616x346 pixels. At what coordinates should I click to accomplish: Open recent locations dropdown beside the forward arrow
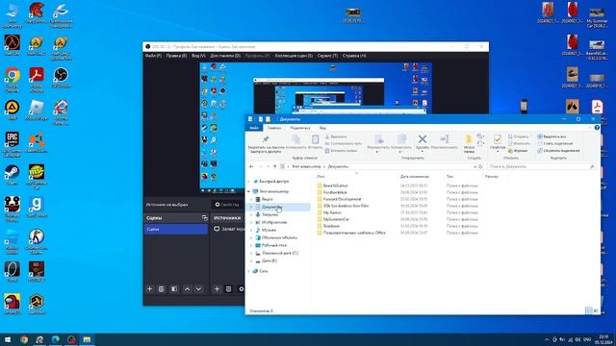269,166
